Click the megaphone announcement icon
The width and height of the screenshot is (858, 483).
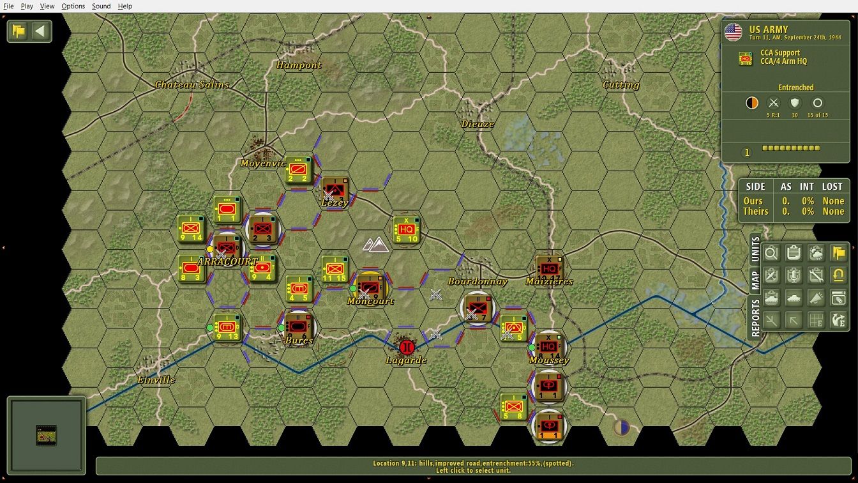point(816,298)
